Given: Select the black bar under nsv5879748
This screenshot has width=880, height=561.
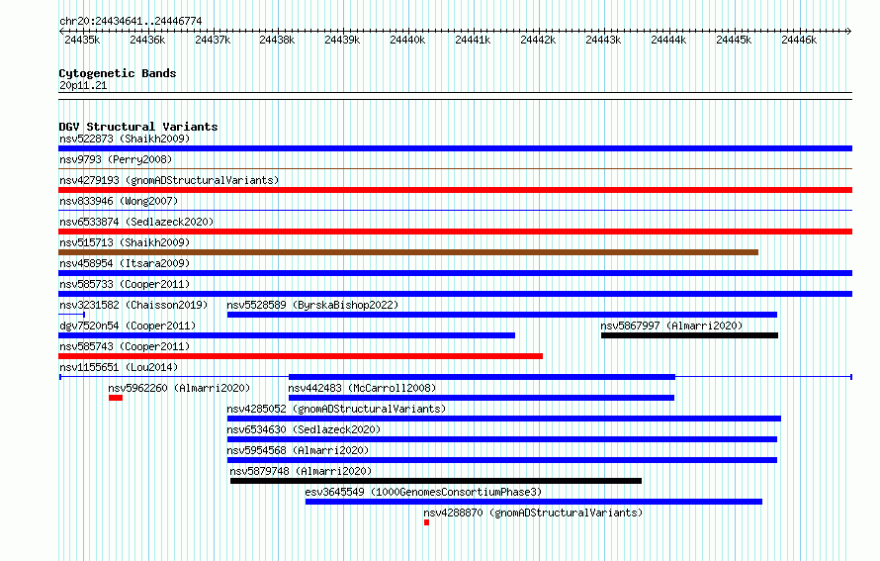Looking at the screenshot, I should point(436,481).
